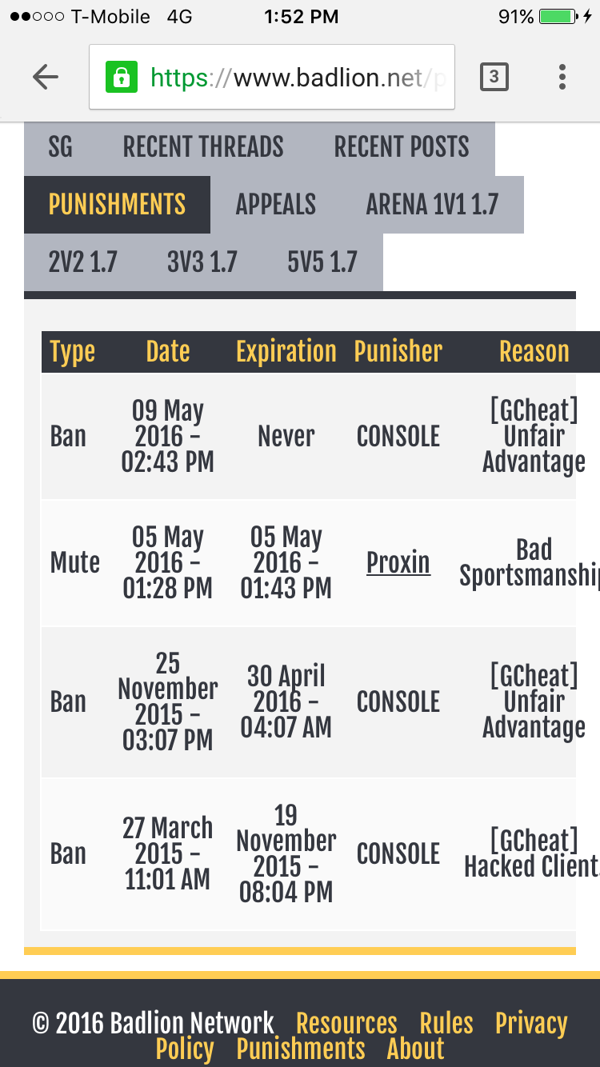Select the 5v5 1.7 tab
The height and width of the screenshot is (1067, 600).
click(x=322, y=262)
